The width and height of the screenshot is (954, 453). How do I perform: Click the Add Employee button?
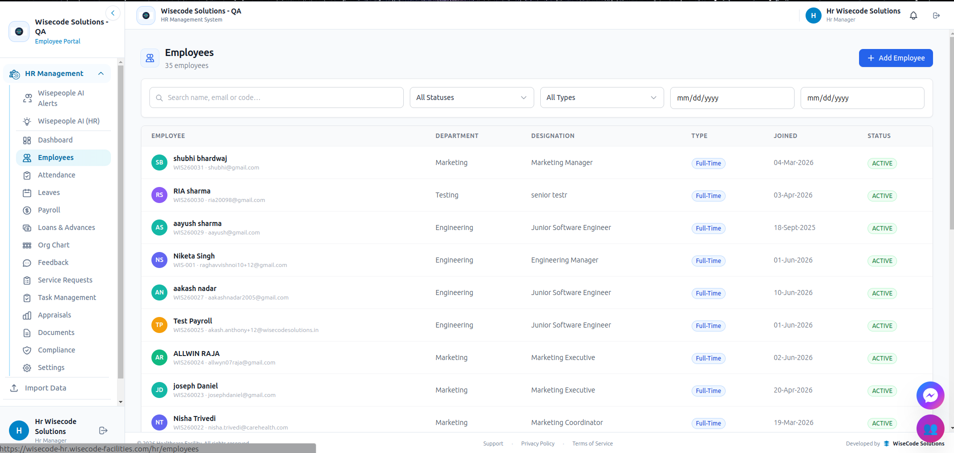[x=896, y=58]
